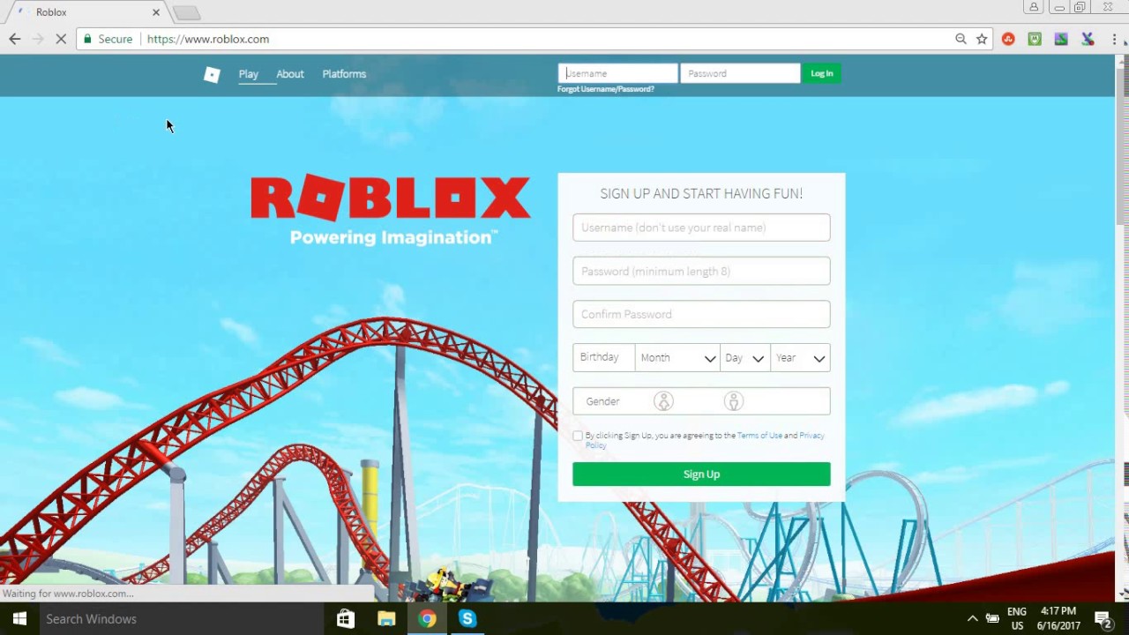Open File Explorer from taskbar
Screen dimensions: 1129x635
pyautogui.click(x=386, y=619)
